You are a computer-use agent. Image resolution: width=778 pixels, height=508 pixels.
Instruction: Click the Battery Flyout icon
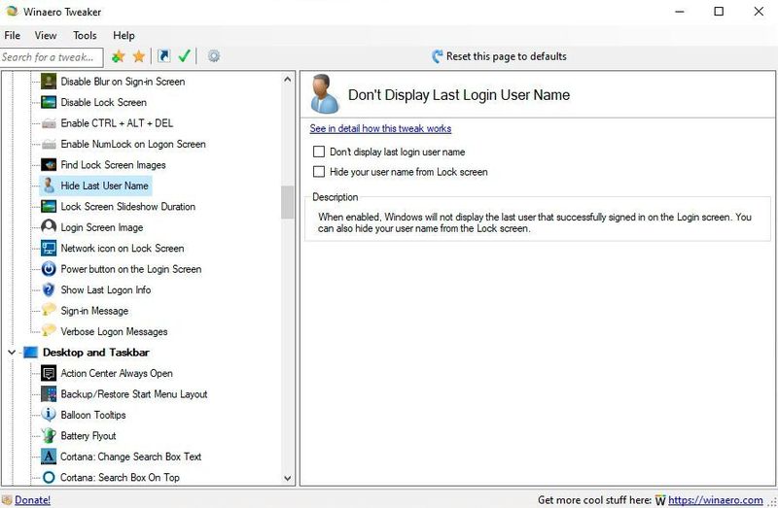click(49, 436)
